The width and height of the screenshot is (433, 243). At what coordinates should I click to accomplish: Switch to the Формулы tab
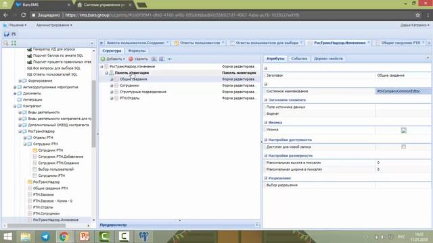coord(137,51)
